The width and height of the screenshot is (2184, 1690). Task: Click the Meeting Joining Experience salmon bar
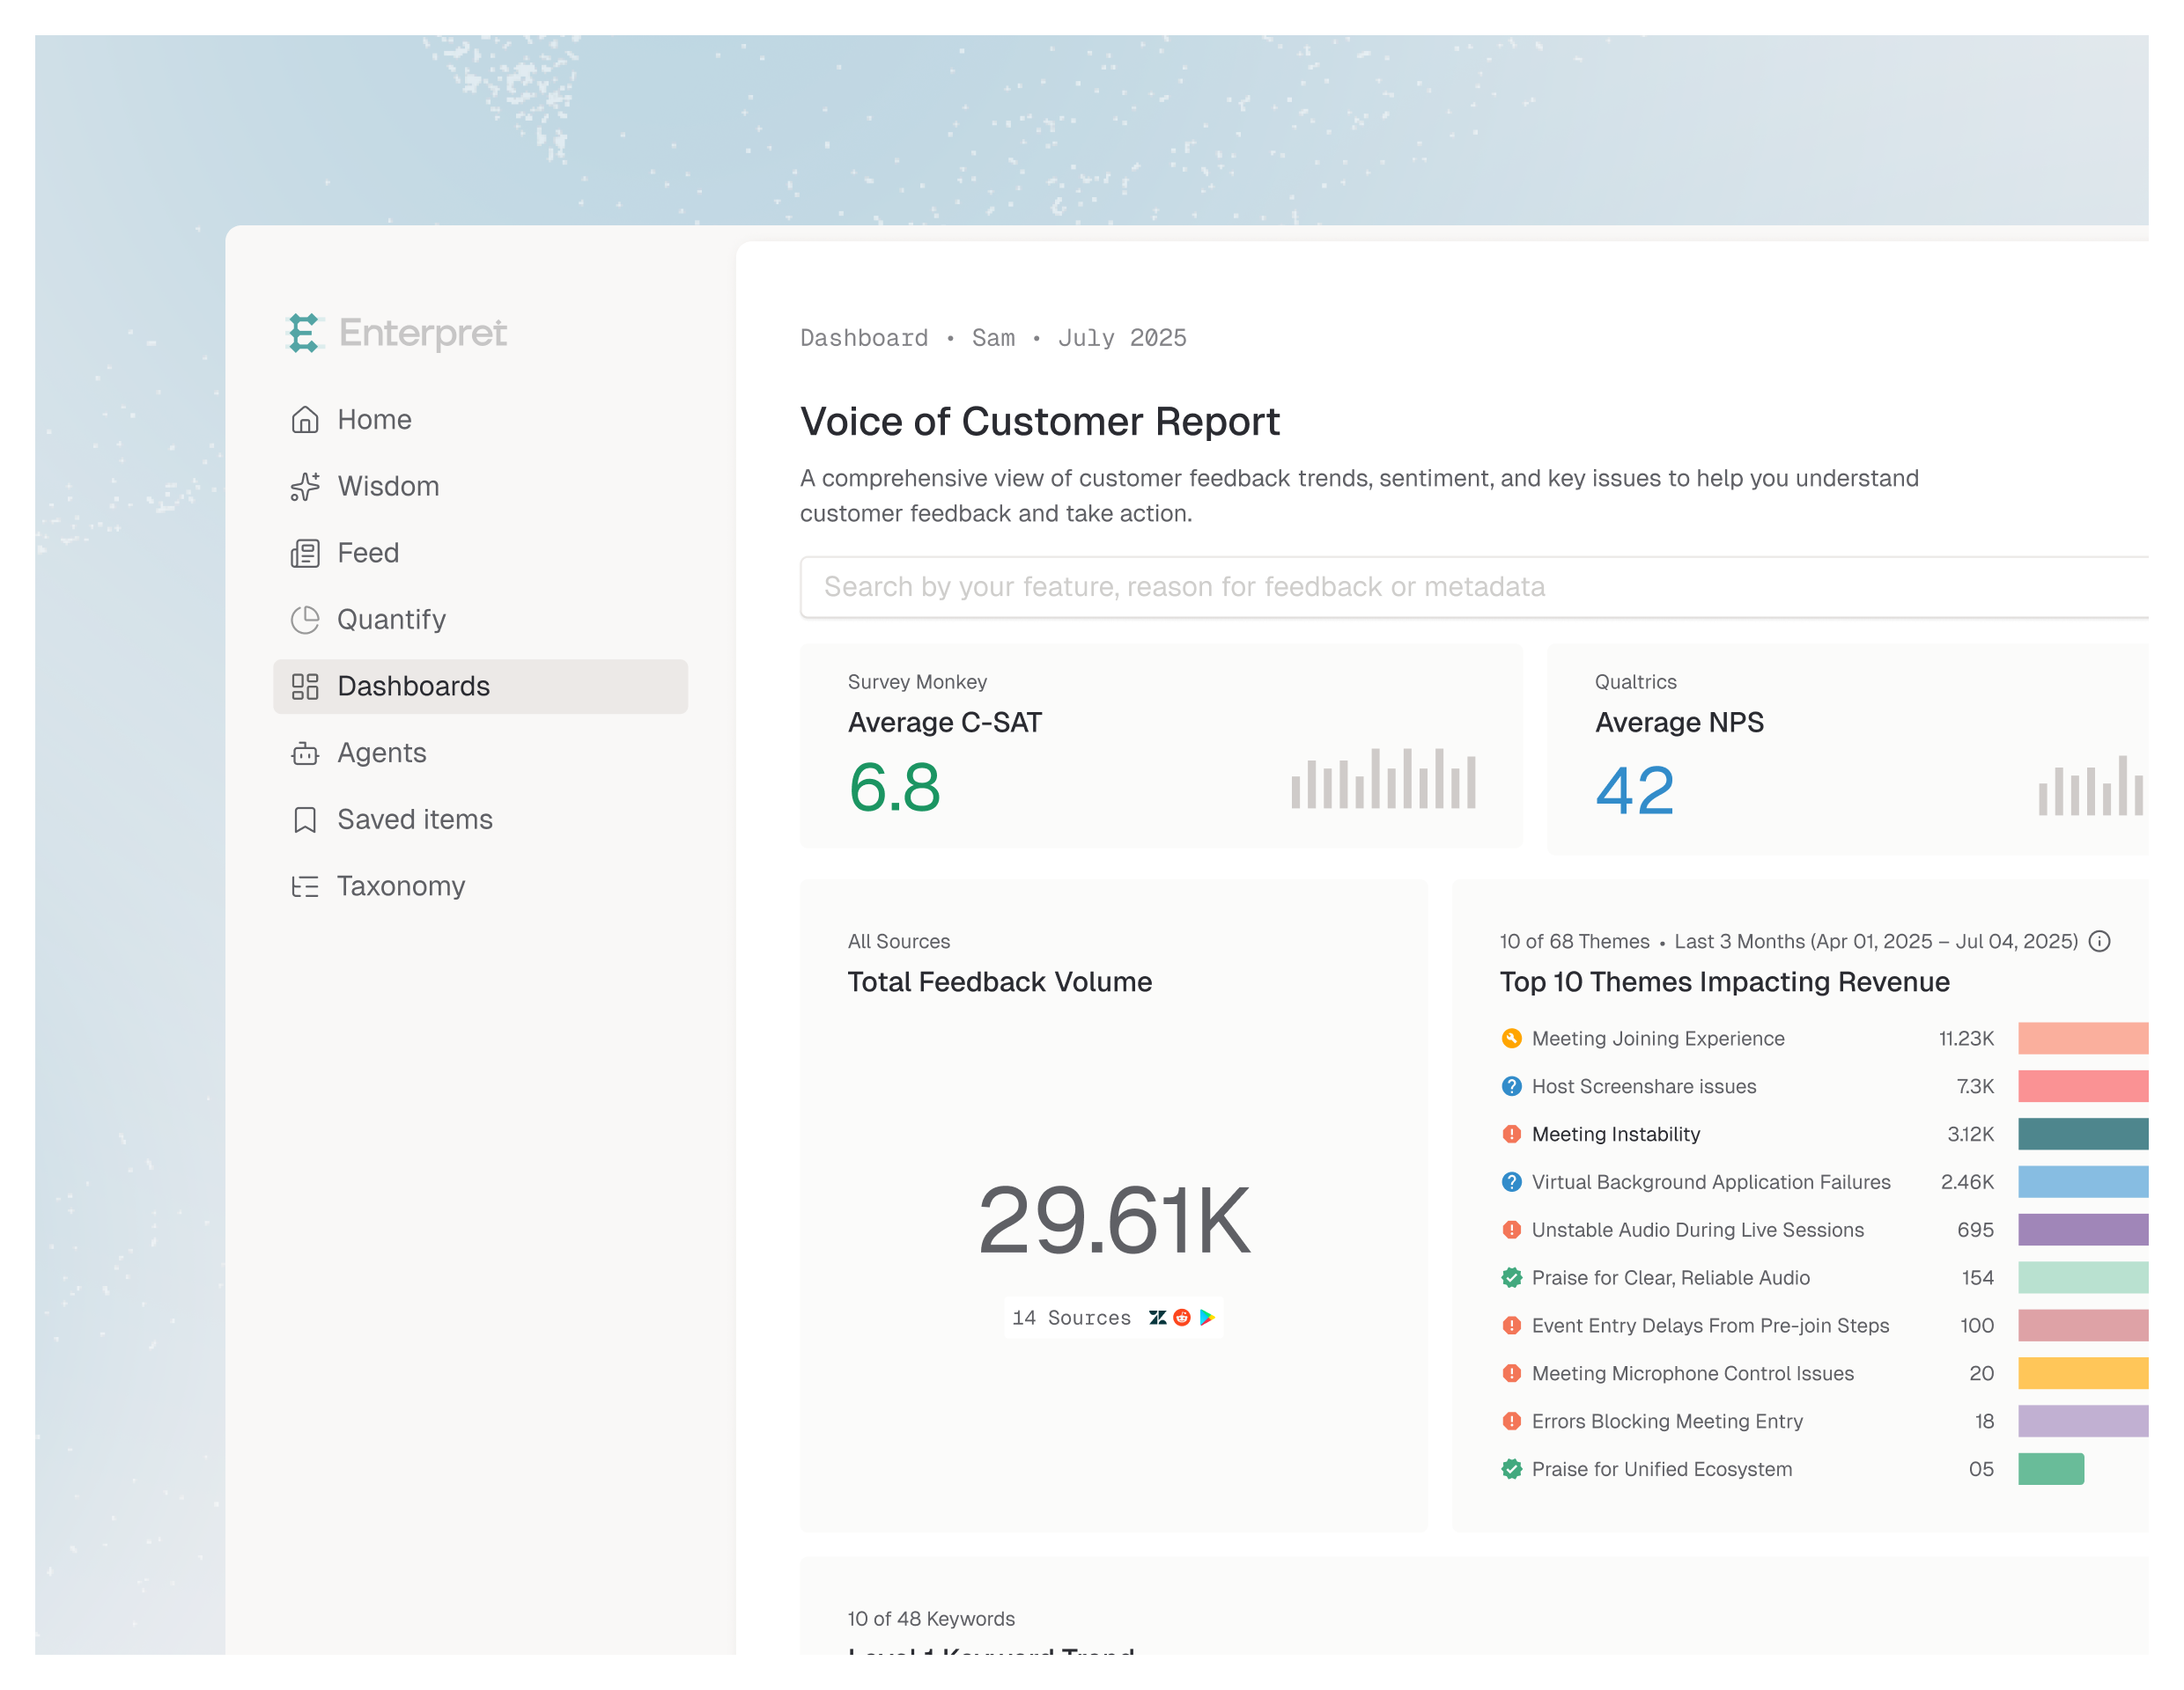click(2082, 1039)
